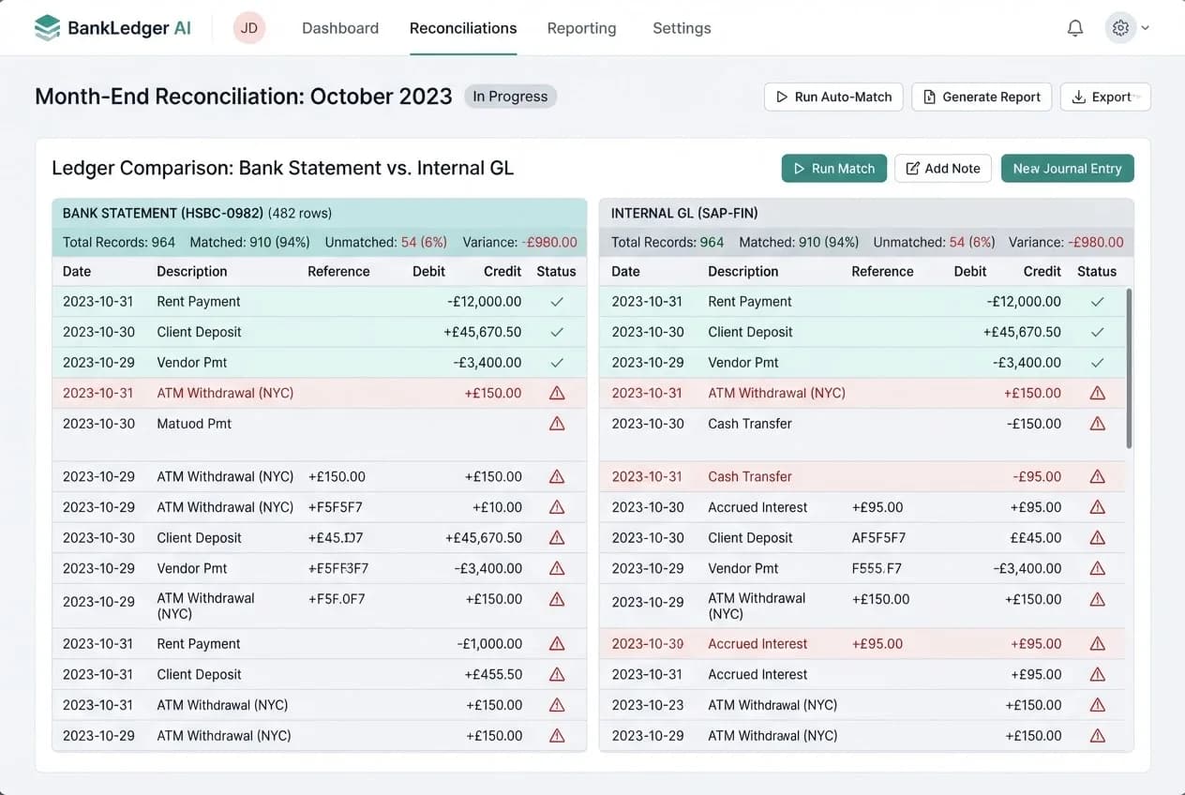
Task: Click the Run Auto-Match button
Action: click(833, 97)
